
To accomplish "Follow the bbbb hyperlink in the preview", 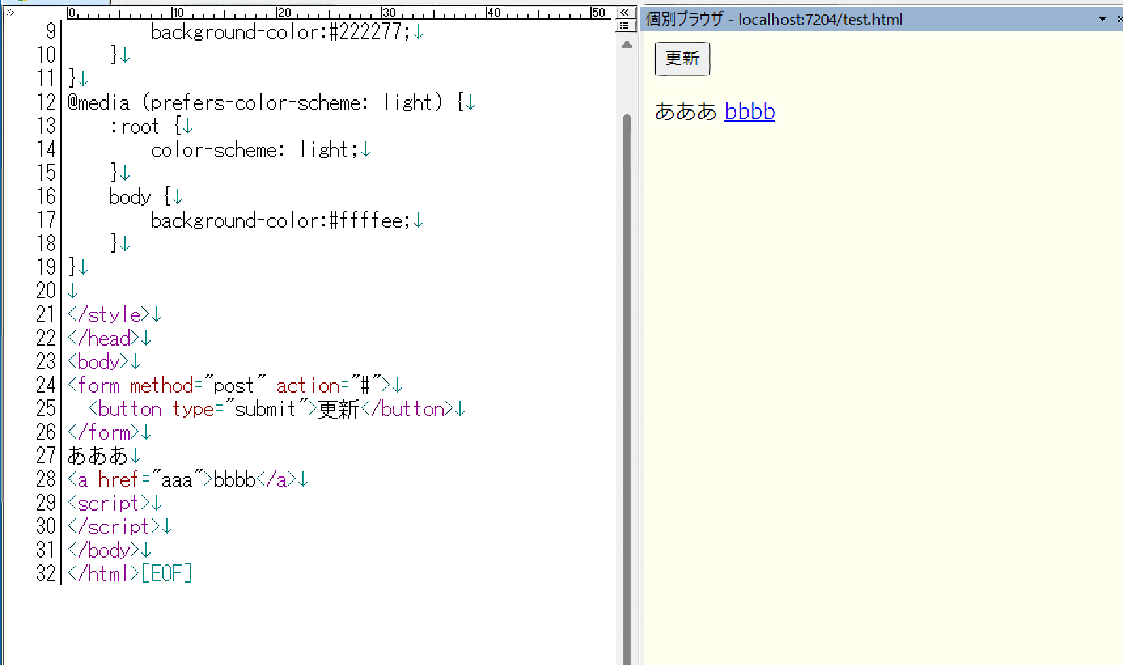I will click(x=749, y=112).
